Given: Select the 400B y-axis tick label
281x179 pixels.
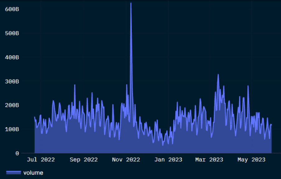Looking at the screenshot, I should [x=12, y=57].
